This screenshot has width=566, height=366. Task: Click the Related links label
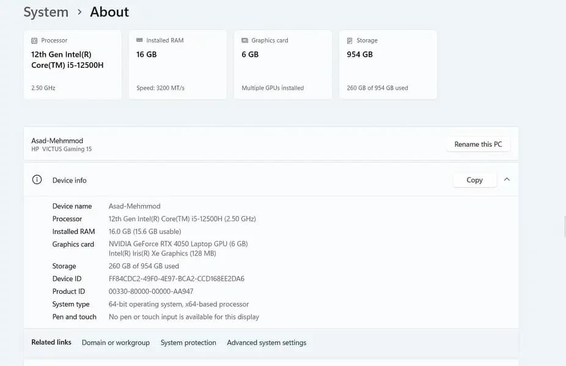coord(51,342)
